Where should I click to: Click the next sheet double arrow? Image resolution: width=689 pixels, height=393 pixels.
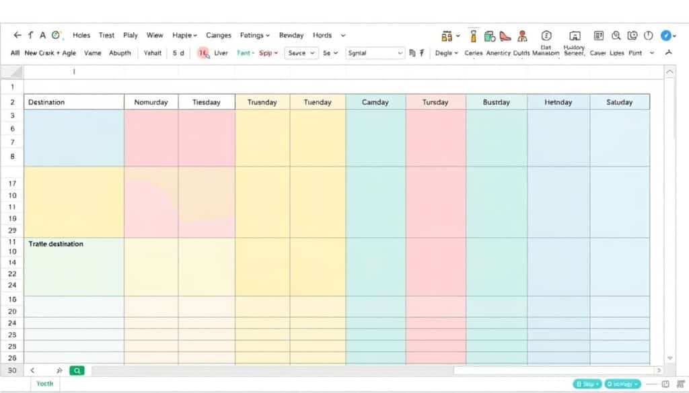60,371
